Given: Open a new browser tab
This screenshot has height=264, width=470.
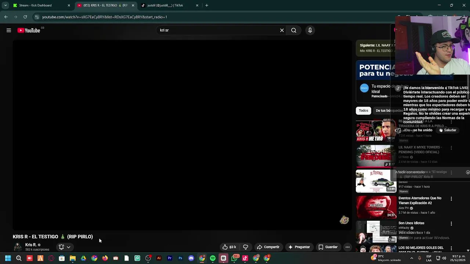Looking at the screenshot, I should (x=207, y=5).
